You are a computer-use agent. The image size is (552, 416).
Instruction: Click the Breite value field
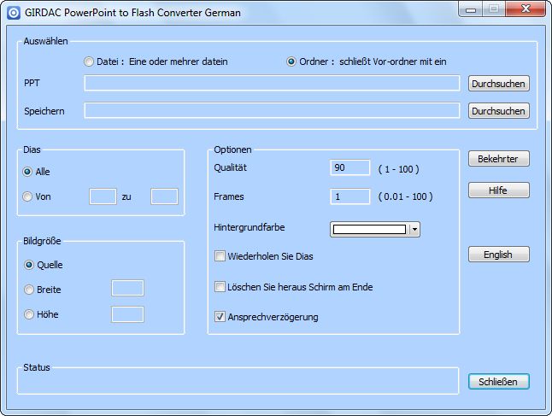click(127, 288)
